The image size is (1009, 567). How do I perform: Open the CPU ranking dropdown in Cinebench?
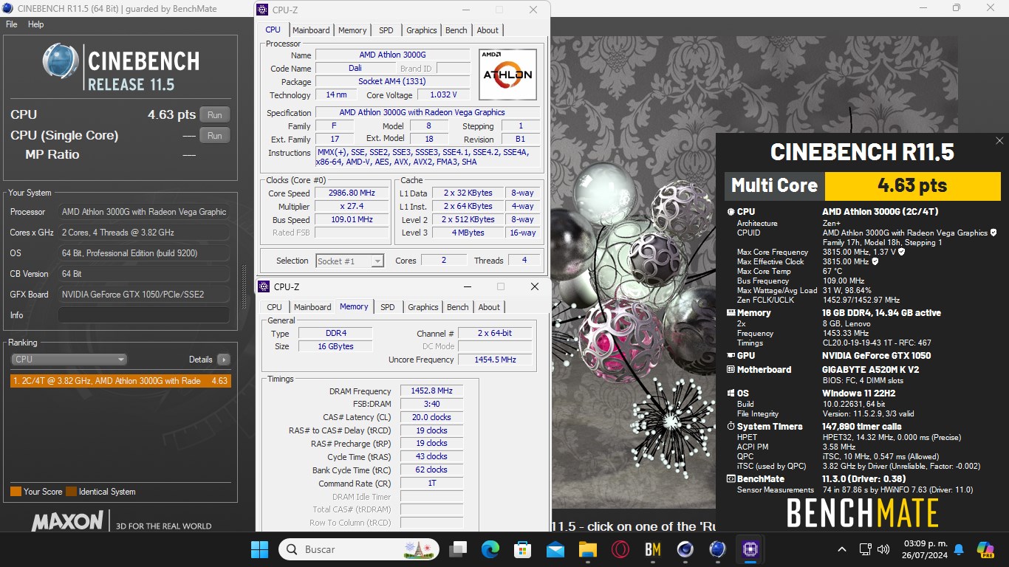click(x=69, y=360)
